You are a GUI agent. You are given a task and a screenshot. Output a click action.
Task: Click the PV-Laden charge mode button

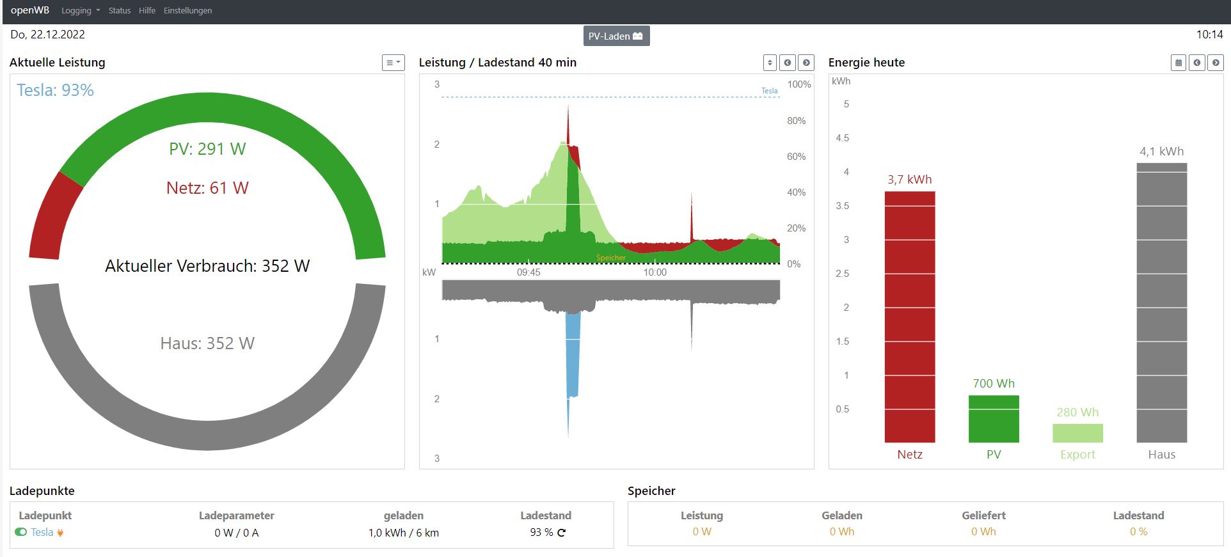click(615, 36)
